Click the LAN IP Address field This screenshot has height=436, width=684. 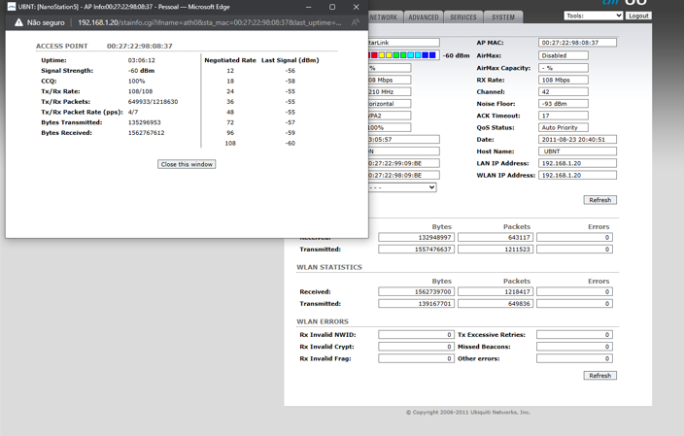pyautogui.click(x=577, y=163)
